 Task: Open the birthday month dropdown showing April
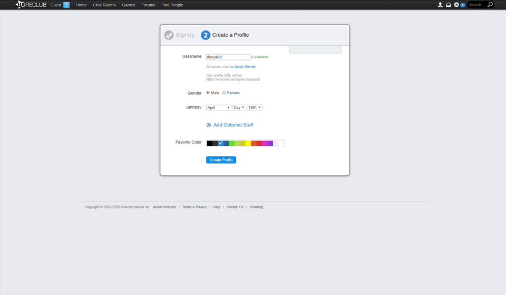pos(218,107)
